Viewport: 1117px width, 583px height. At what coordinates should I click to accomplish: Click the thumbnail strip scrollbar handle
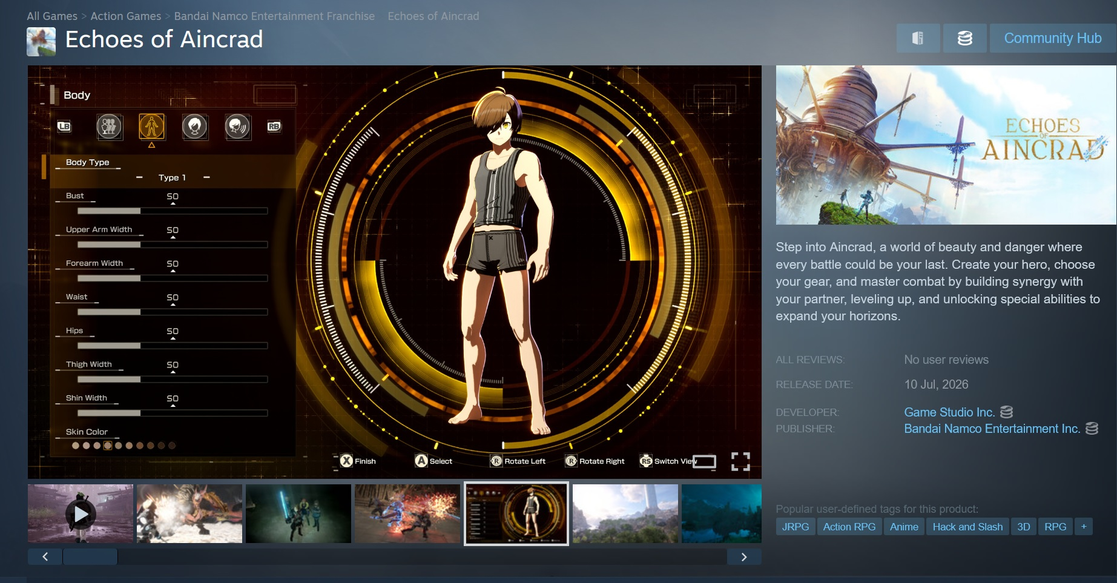pos(90,557)
